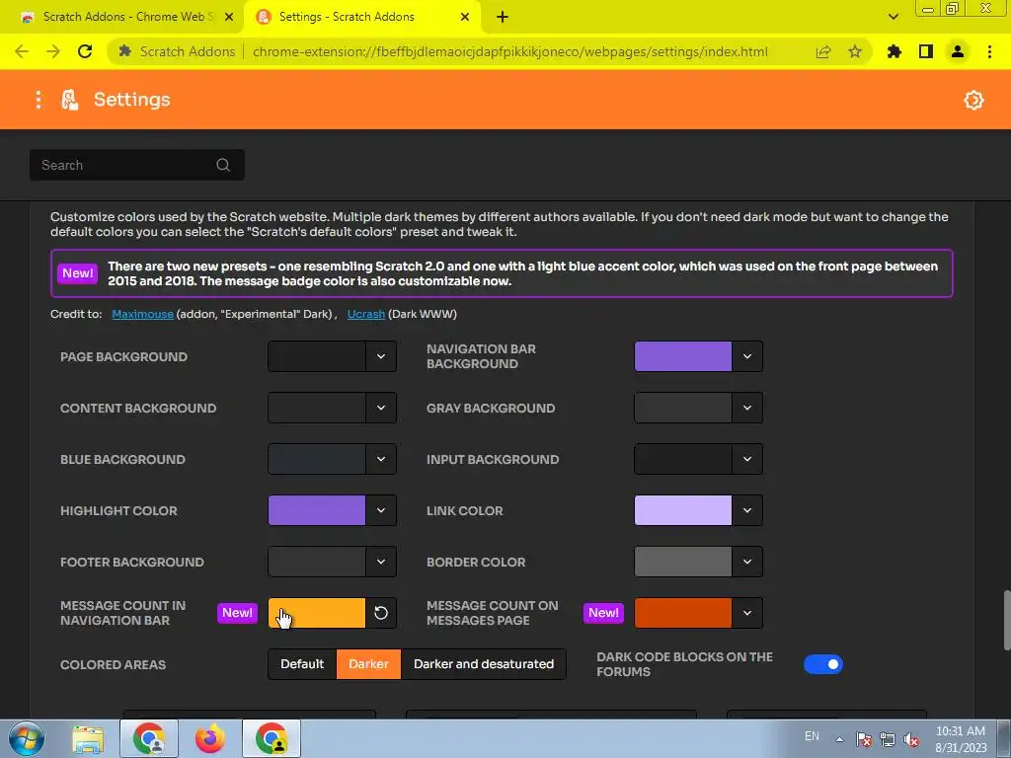This screenshot has width=1011, height=758.
Task: Pick the light purple Link Color swatch
Action: click(683, 510)
